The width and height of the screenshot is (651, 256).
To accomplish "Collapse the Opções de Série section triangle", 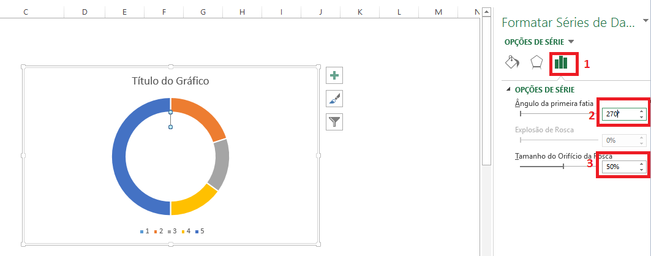I will [508, 90].
